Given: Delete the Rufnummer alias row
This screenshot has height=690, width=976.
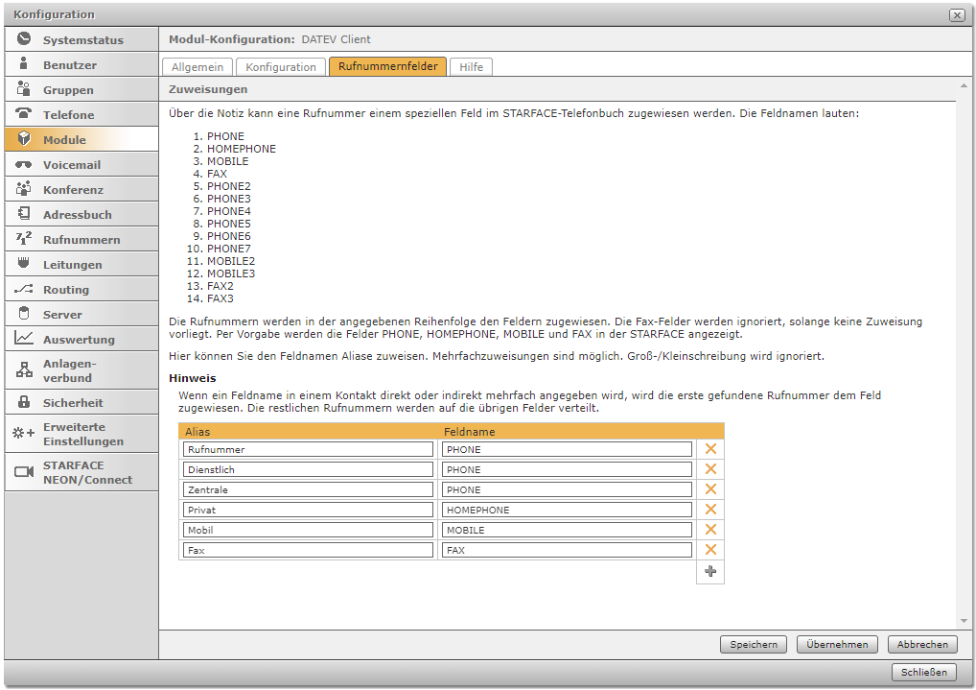Looking at the screenshot, I should 710,449.
